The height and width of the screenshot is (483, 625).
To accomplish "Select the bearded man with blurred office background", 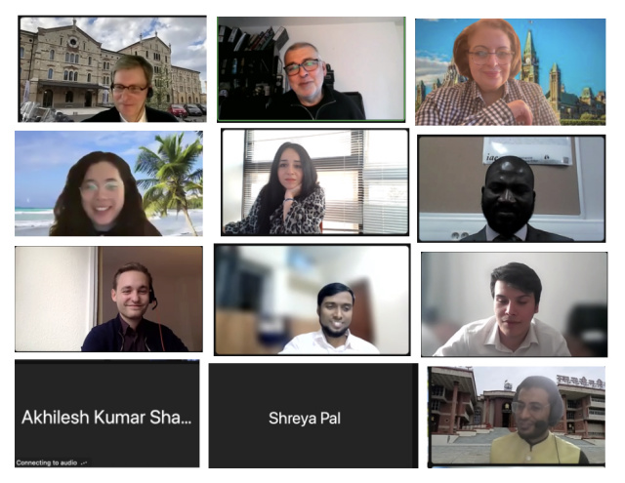I will pyautogui.click(x=312, y=300).
